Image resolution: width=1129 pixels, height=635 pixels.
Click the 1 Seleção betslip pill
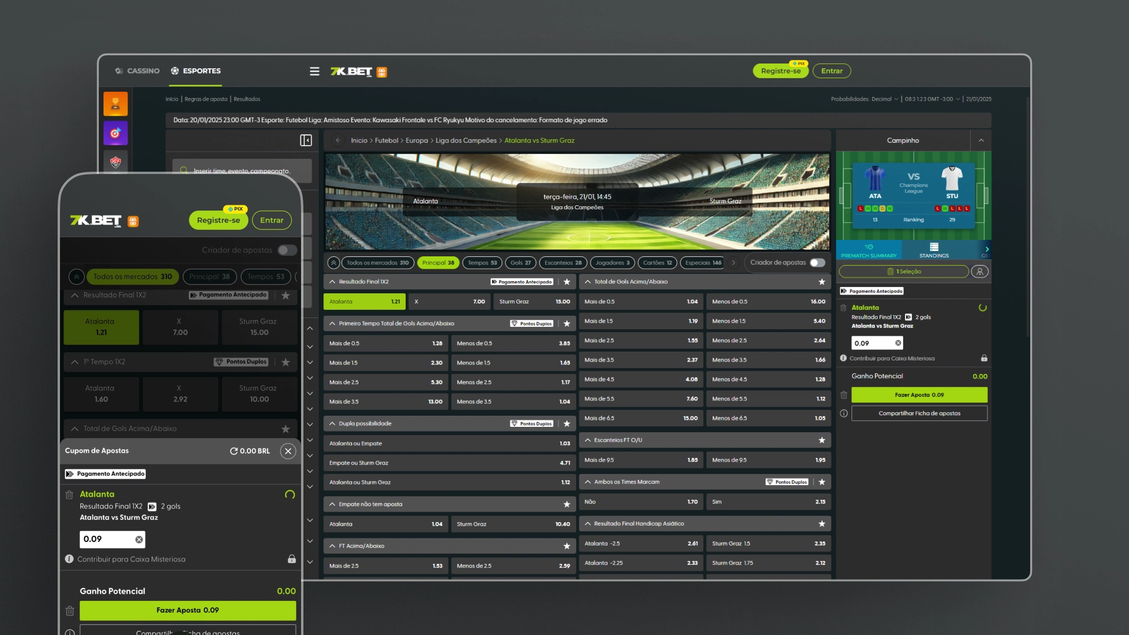point(904,272)
